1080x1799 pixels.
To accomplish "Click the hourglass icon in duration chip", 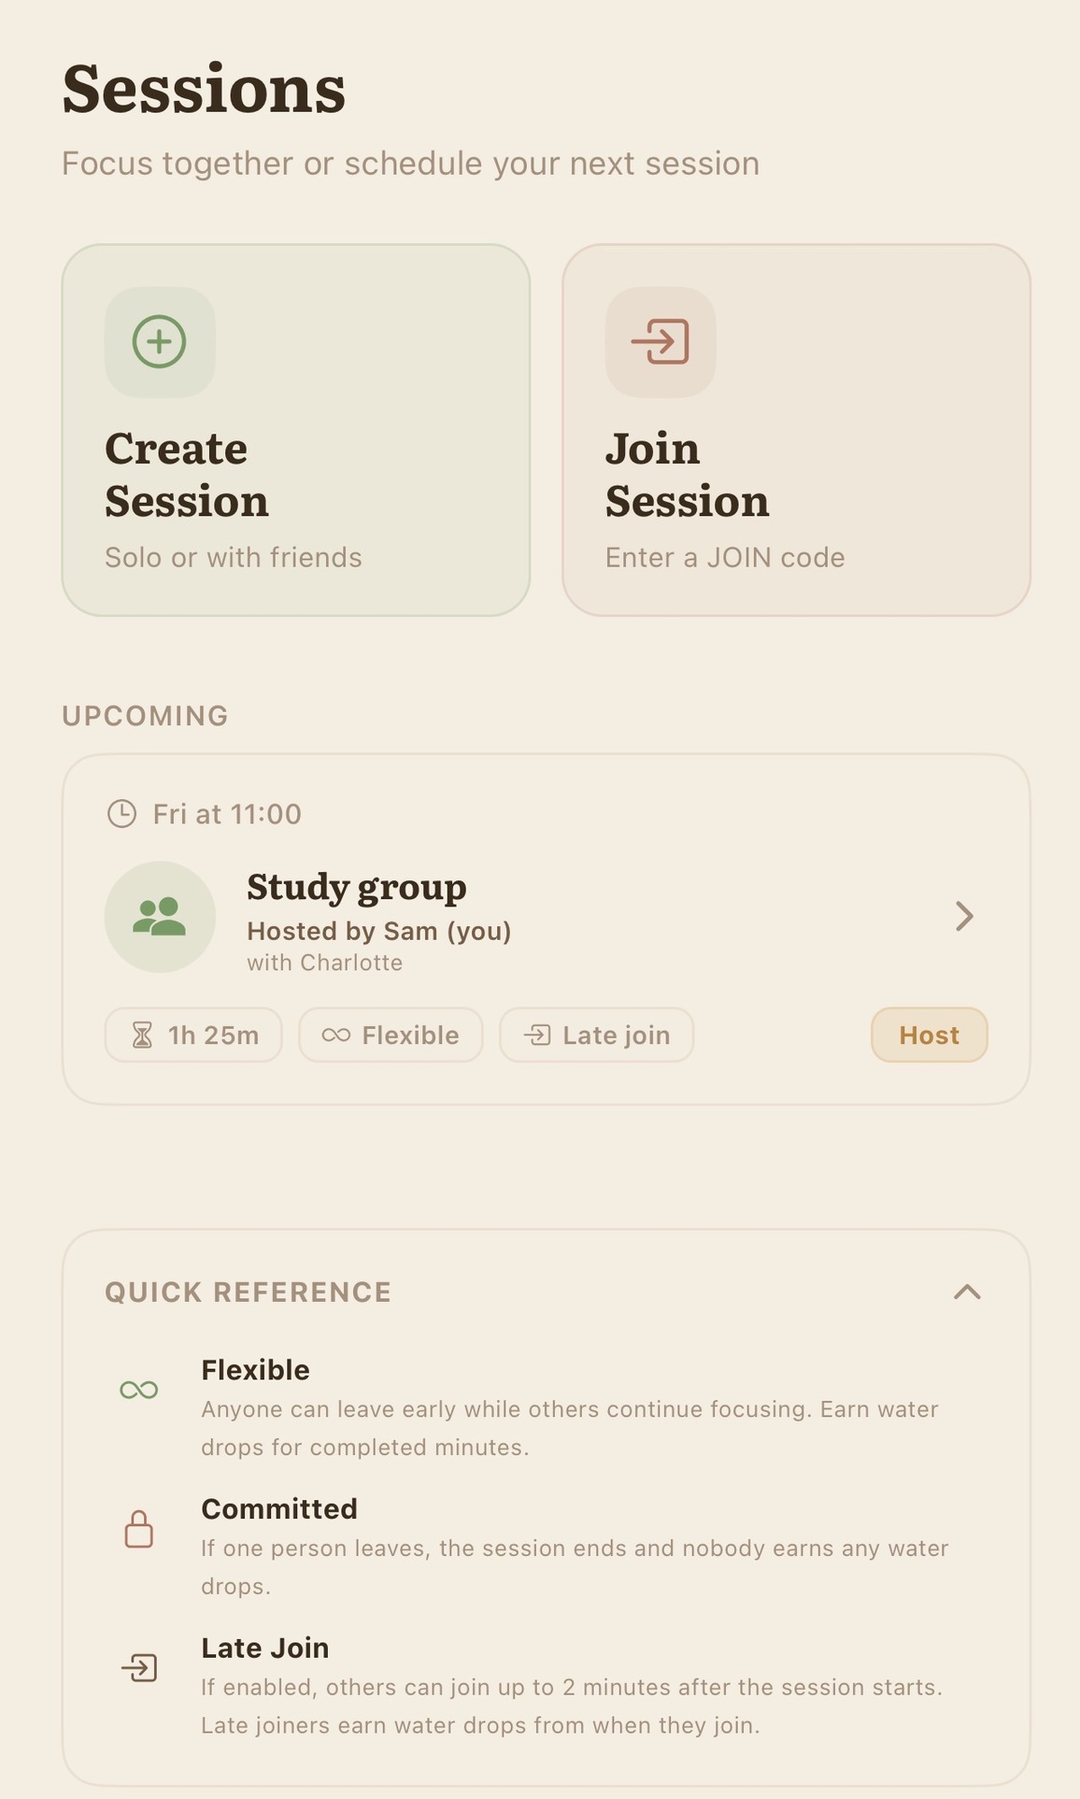I will tap(142, 1035).
